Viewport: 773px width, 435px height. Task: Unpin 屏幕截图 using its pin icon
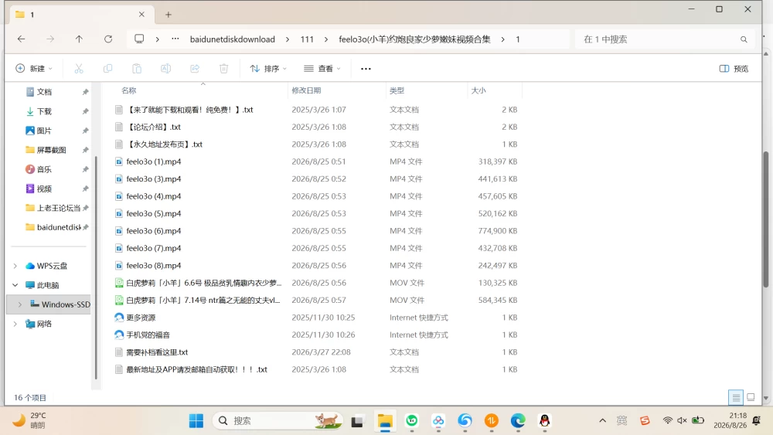pos(85,150)
